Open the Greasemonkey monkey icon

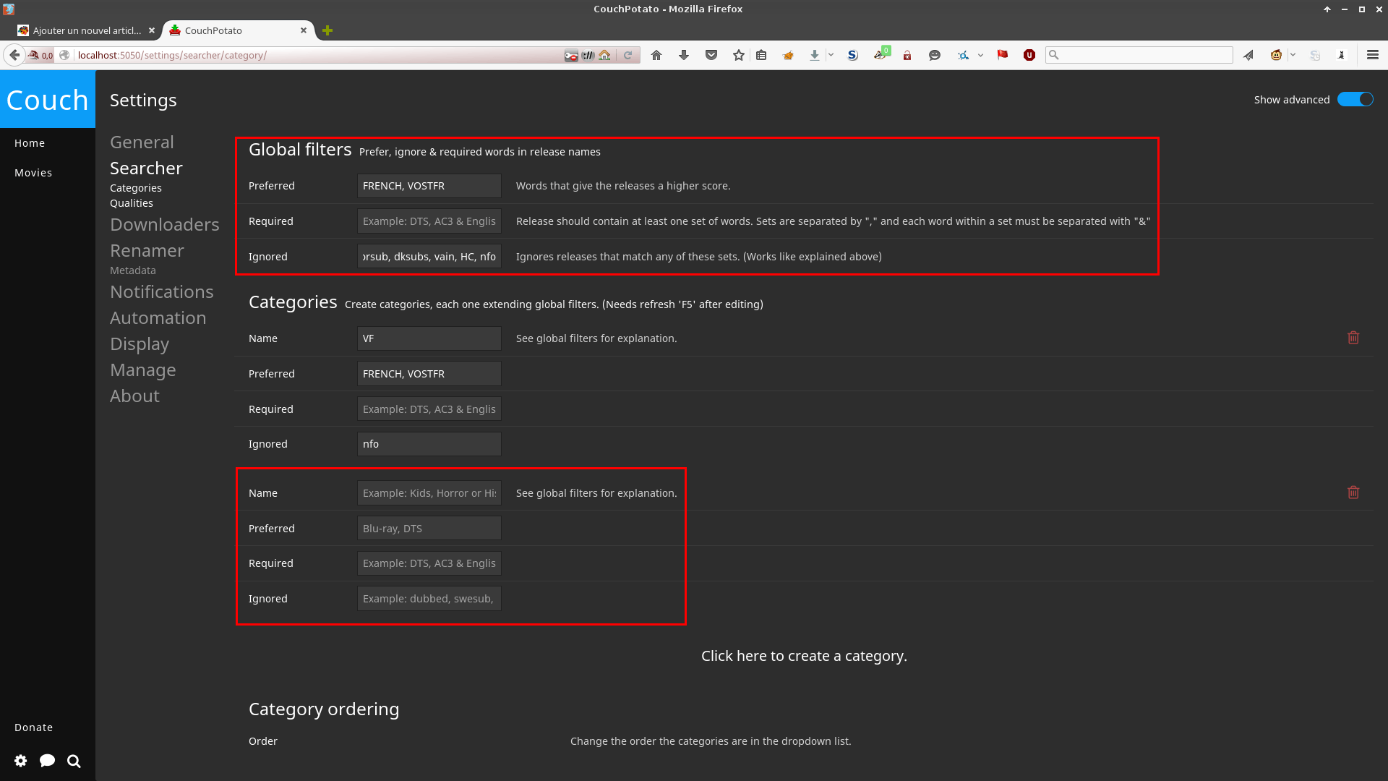[x=1277, y=55]
